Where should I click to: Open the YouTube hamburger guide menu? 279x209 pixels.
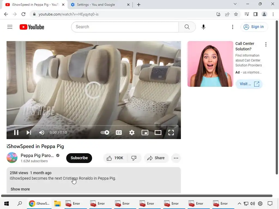[10, 27]
